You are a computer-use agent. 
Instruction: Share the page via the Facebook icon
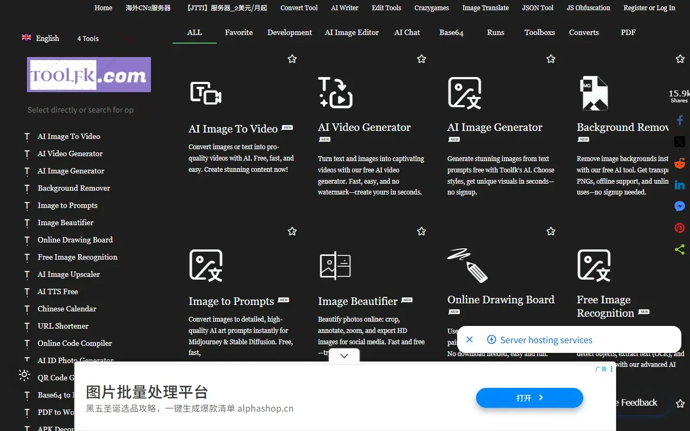(x=680, y=120)
